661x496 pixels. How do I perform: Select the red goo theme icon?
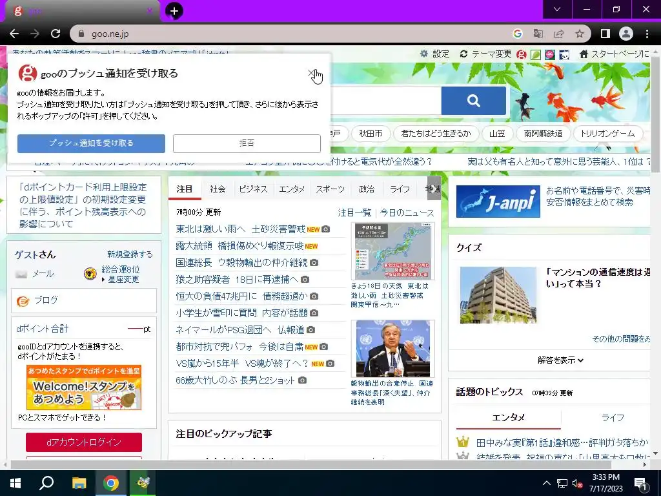522,54
